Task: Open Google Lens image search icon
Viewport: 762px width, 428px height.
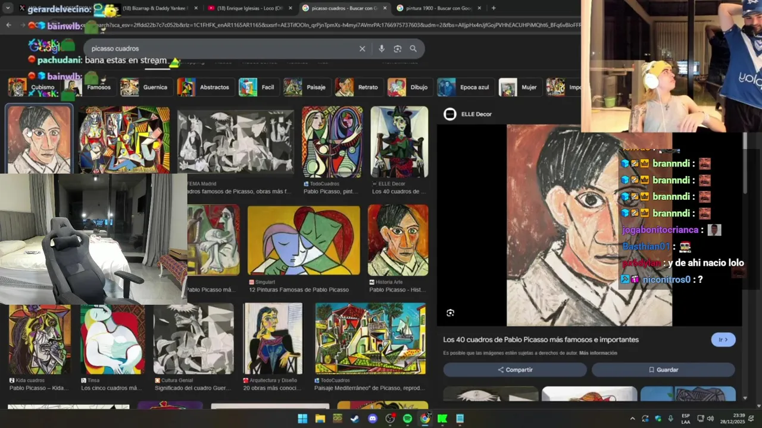Action: 397,49
